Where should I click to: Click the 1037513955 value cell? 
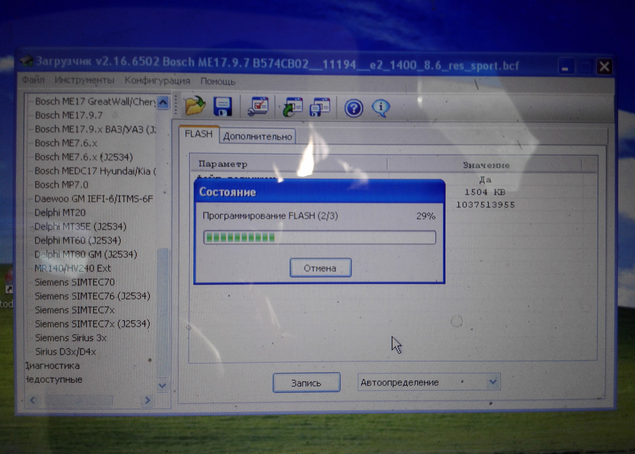486,205
